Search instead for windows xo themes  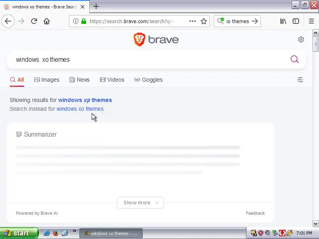(80, 109)
